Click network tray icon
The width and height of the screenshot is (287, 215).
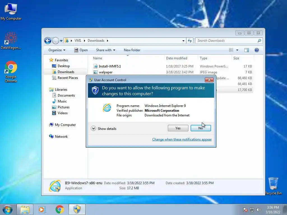pos(252,210)
